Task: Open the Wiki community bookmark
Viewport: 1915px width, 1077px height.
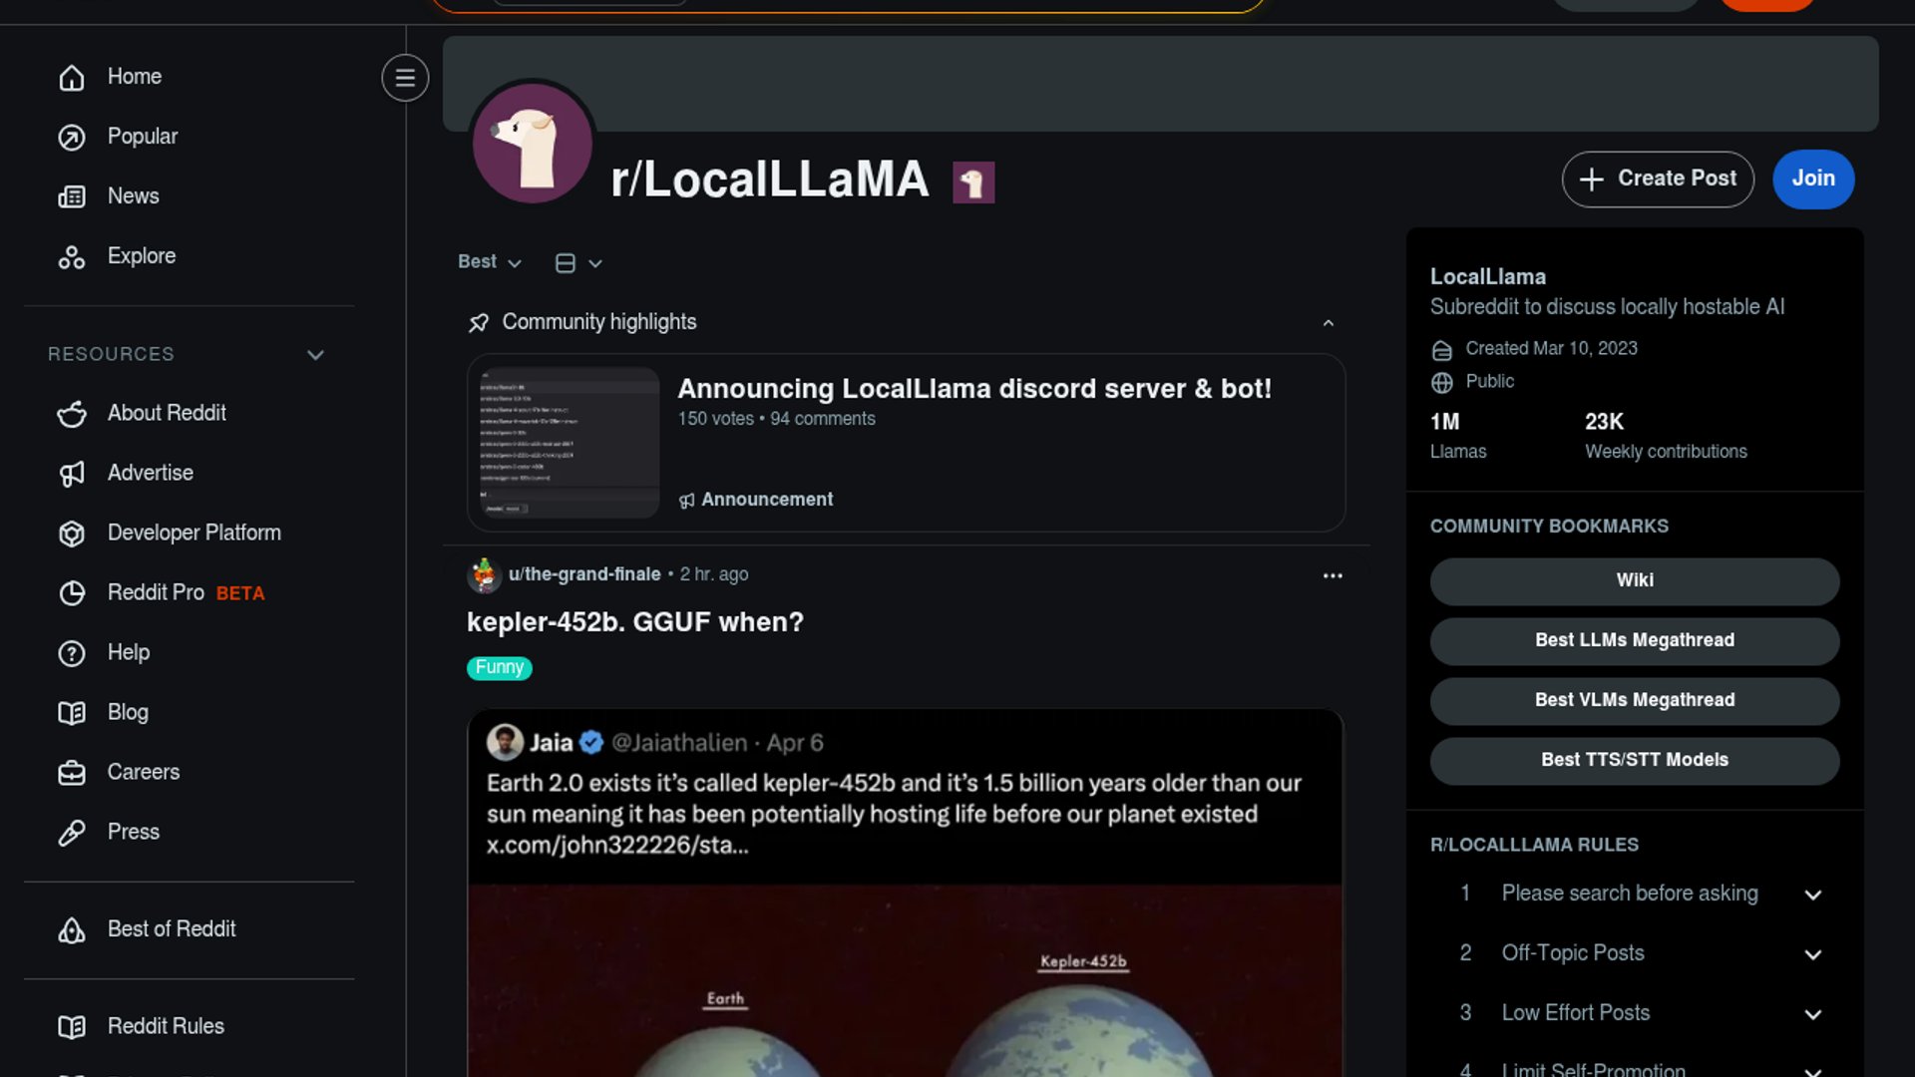Action: pos(1635,580)
